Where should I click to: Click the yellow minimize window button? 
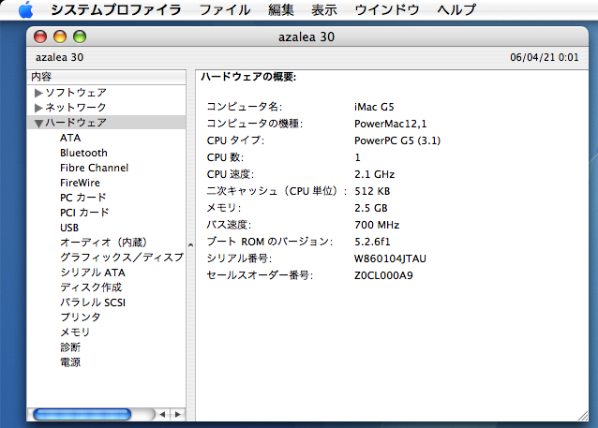click(x=60, y=37)
